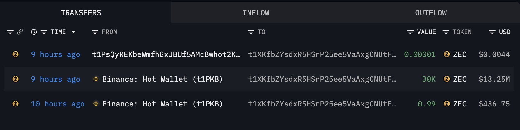Switch to the INFLOW tab
This screenshot has height=130, width=520.
pyautogui.click(x=256, y=13)
